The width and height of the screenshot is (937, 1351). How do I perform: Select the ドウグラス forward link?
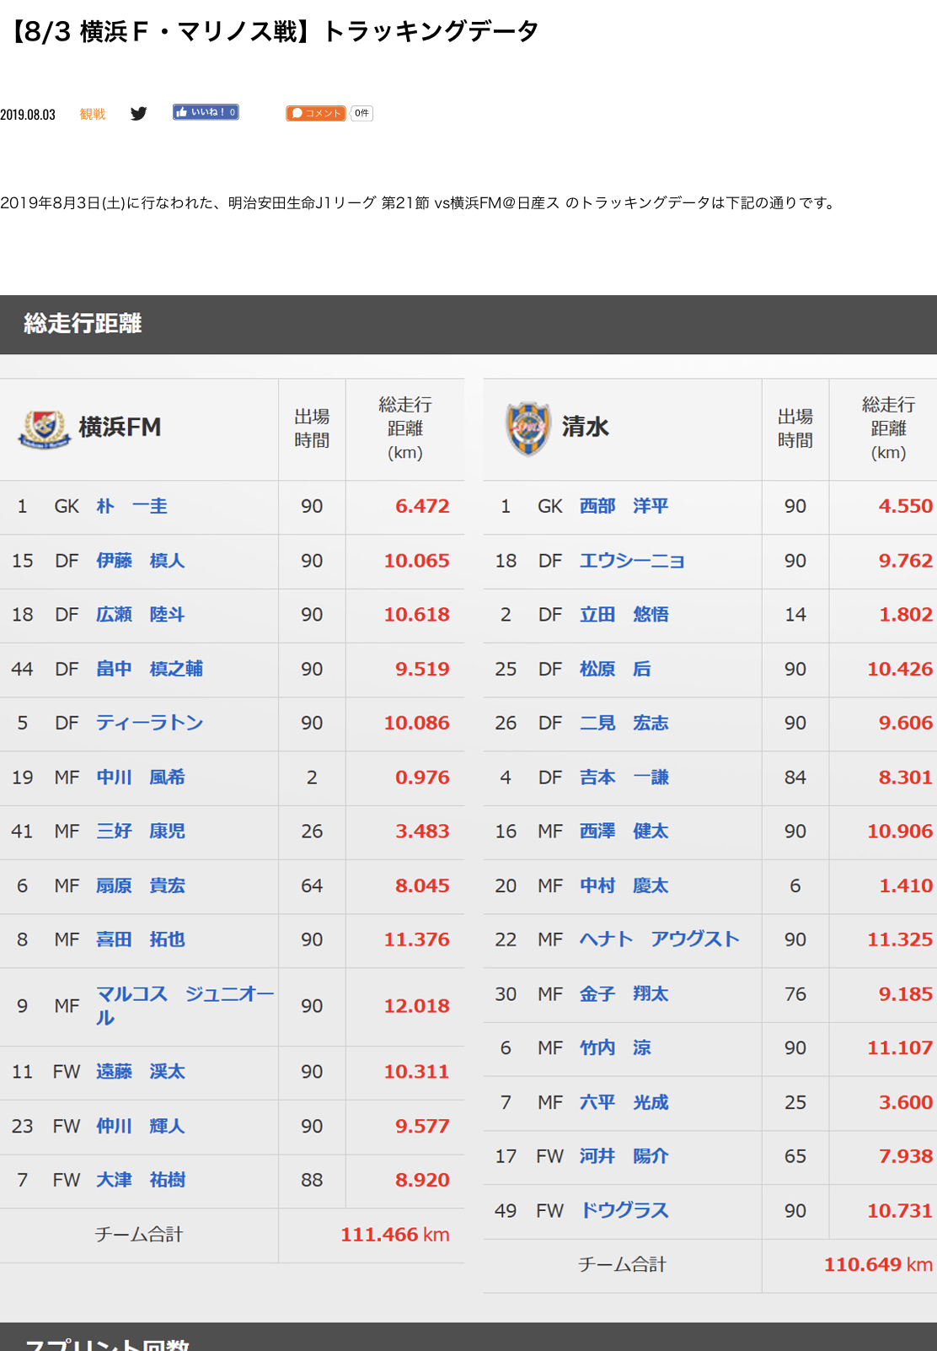pyautogui.click(x=624, y=1210)
